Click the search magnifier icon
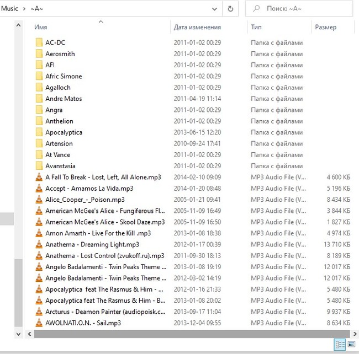The height and width of the screenshot is (354, 359). (256, 9)
